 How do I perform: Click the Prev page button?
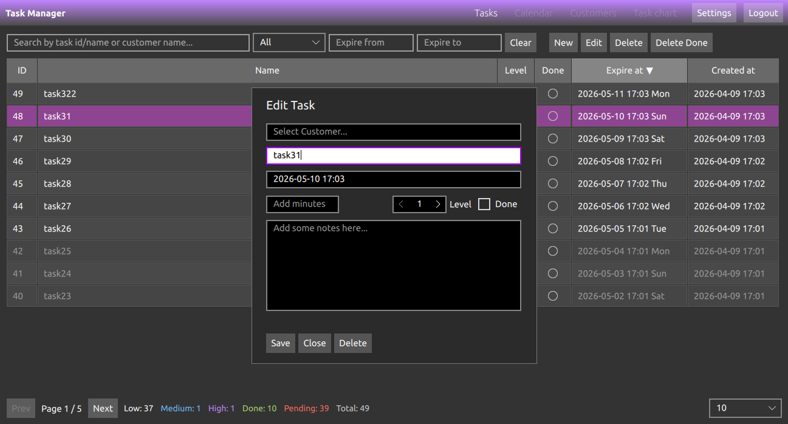tap(21, 408)
